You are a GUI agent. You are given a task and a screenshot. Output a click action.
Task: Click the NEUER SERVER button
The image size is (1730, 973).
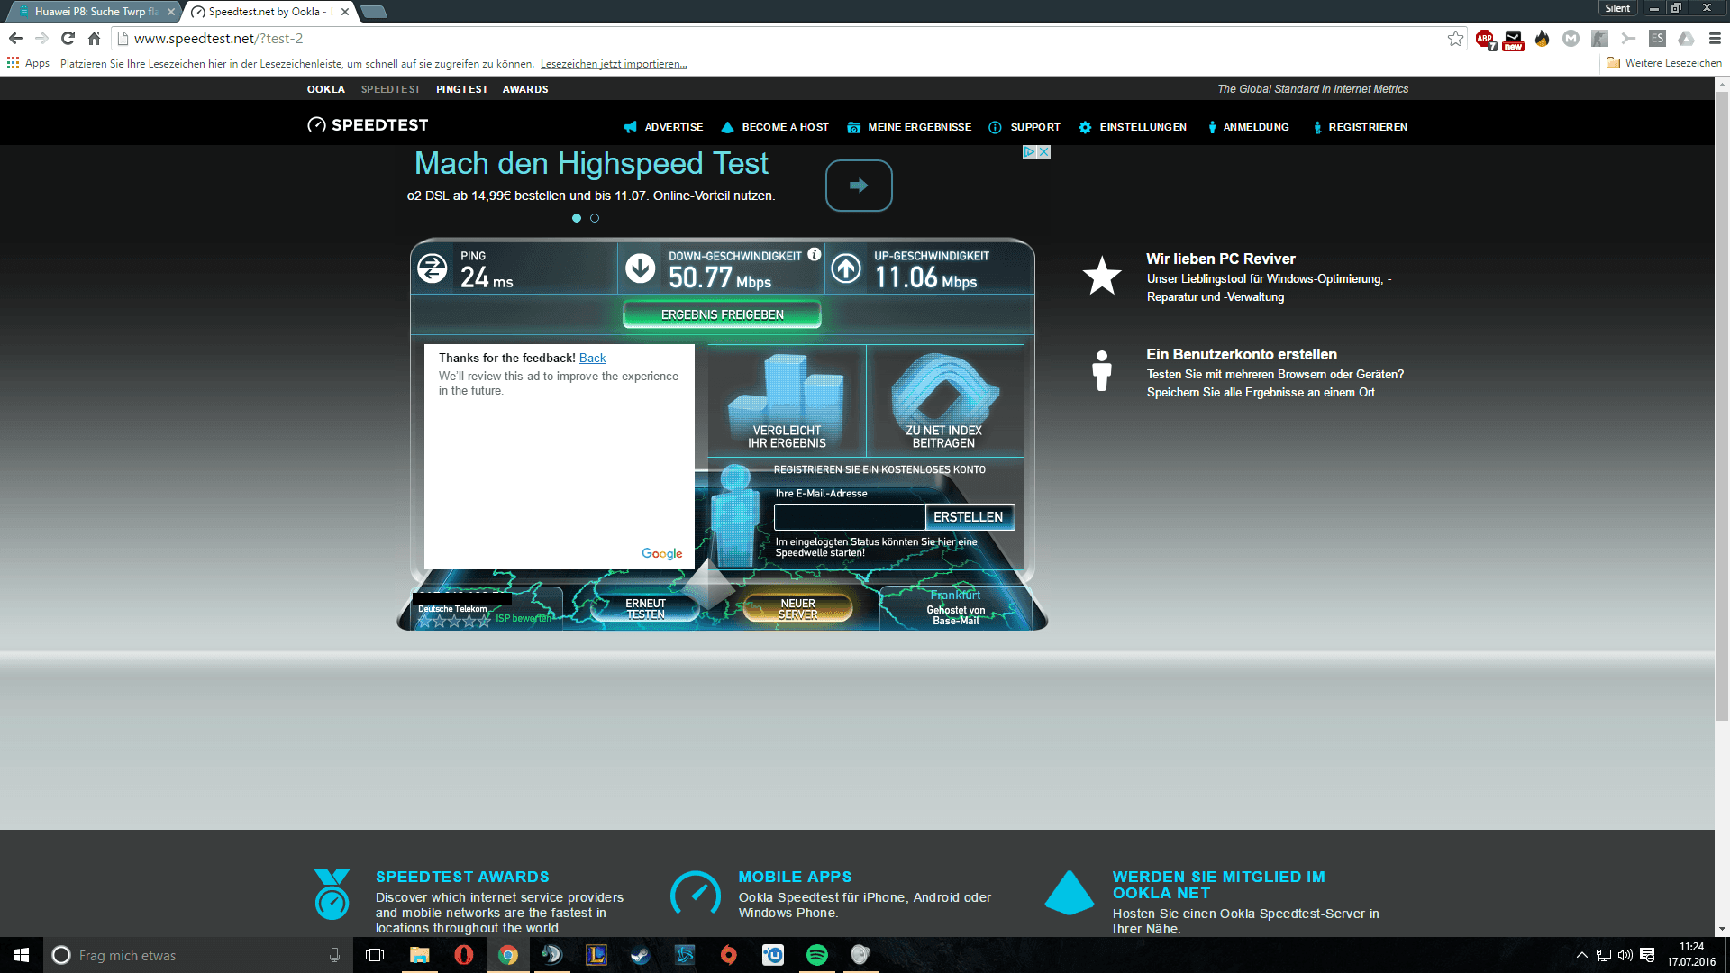coord(797,609)
